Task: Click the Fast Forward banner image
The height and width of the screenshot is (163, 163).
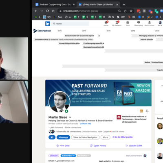Action: point(98,93)
